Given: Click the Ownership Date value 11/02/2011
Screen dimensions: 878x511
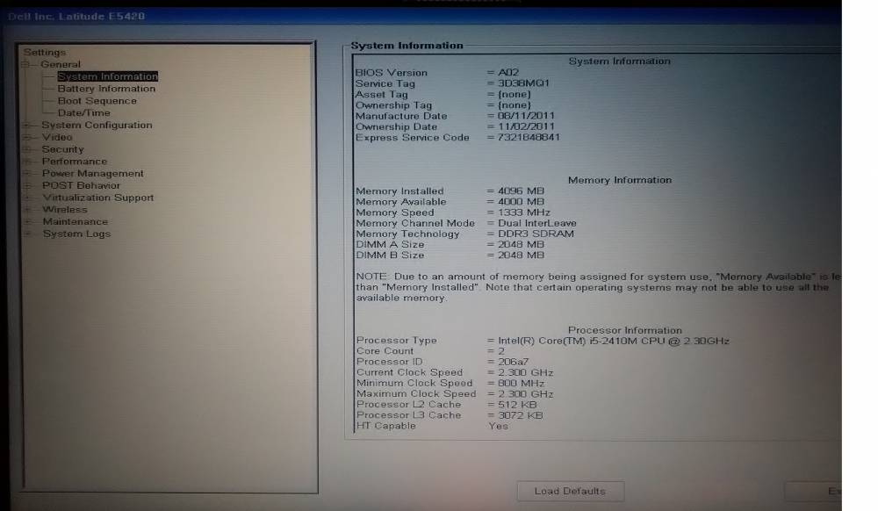Looking at the screenshot, I should (x=526, y=126).
